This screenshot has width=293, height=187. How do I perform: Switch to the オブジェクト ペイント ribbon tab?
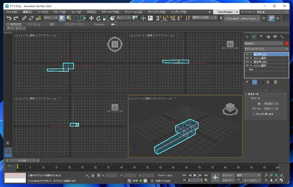74,24
